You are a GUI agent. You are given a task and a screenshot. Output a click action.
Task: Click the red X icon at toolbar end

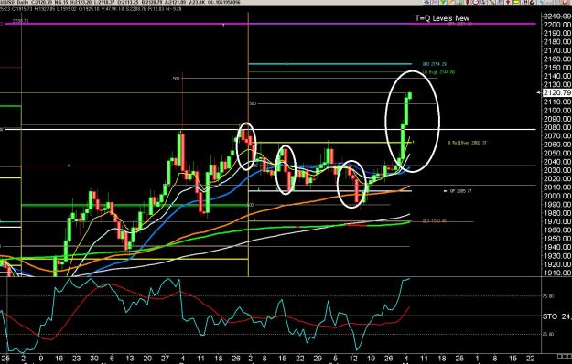pos(566,2)
